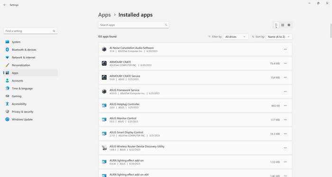Image resolution: width=332 pixels, height=177 pixels.
Task: Open more options for ARMOURY CRATE Service
Action: [x=285, y=78]
